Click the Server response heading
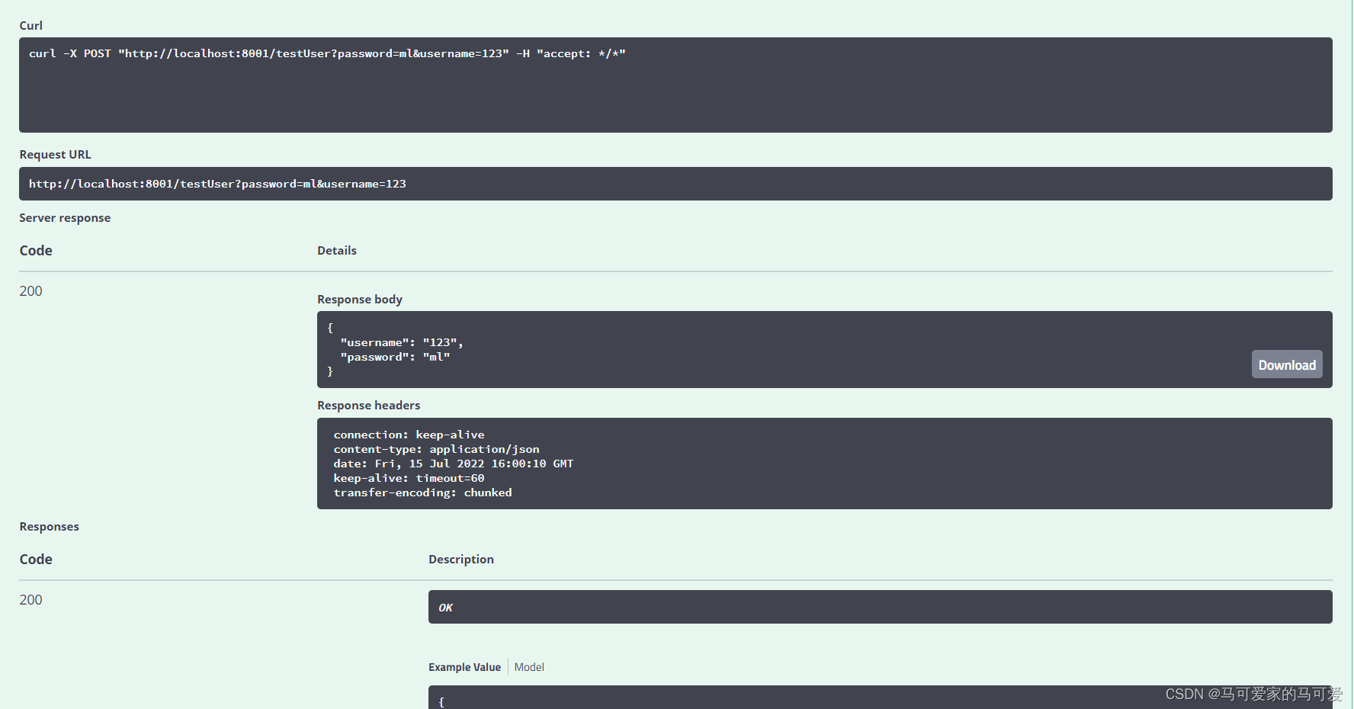The image size is (1354, 709). (x=65, y=218)
